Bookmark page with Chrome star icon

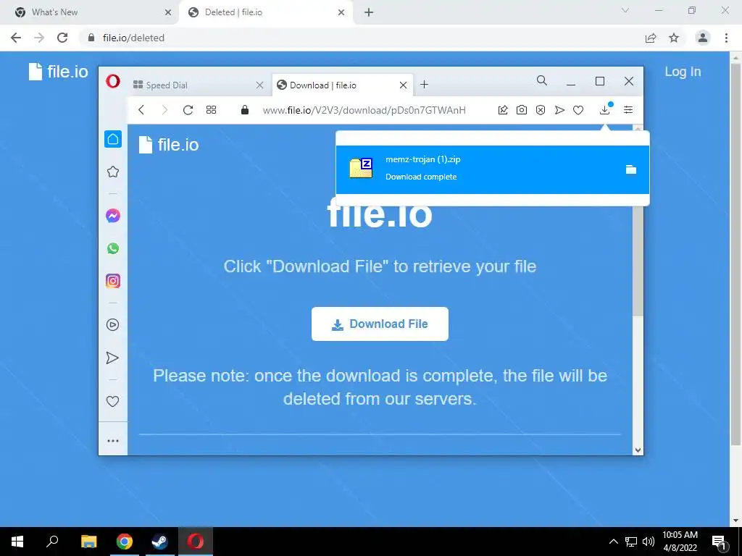[674, 38]
